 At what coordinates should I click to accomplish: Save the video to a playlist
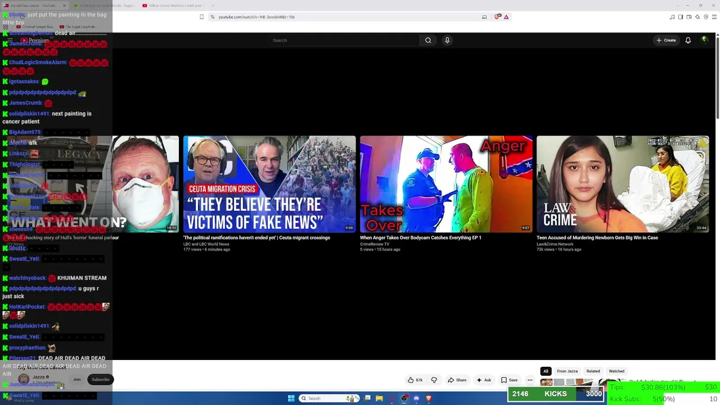tap(510, 380)
